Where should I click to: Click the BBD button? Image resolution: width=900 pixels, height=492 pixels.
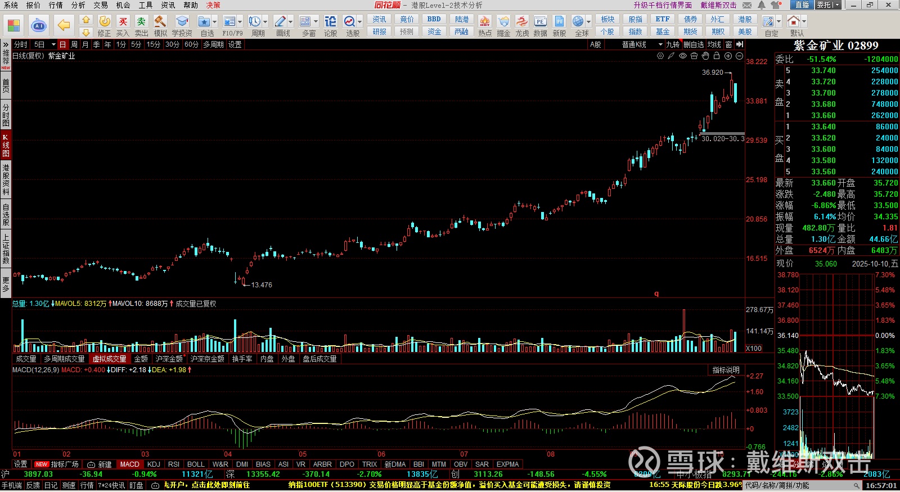pos(434,19)
